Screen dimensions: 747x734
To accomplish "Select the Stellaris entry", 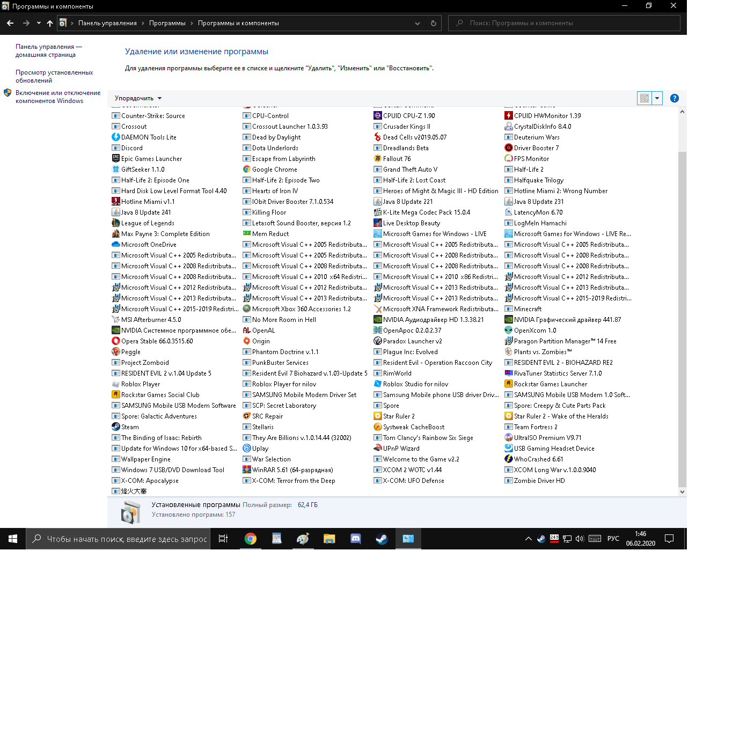I will [258, 427].
